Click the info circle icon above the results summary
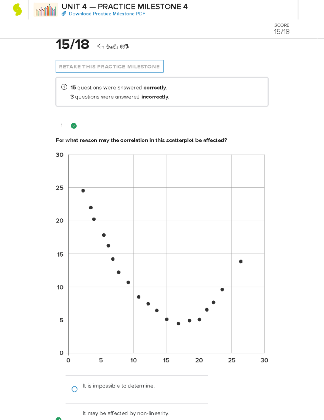 [x=63, y=87]
